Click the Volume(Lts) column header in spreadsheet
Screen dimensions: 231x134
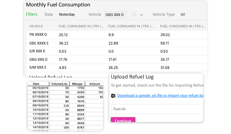point(59,84)
